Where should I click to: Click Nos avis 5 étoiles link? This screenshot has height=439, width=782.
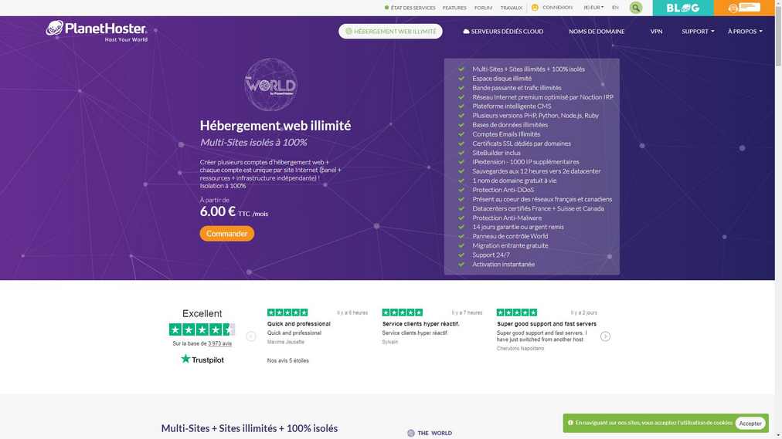click(x=287, y=360)
